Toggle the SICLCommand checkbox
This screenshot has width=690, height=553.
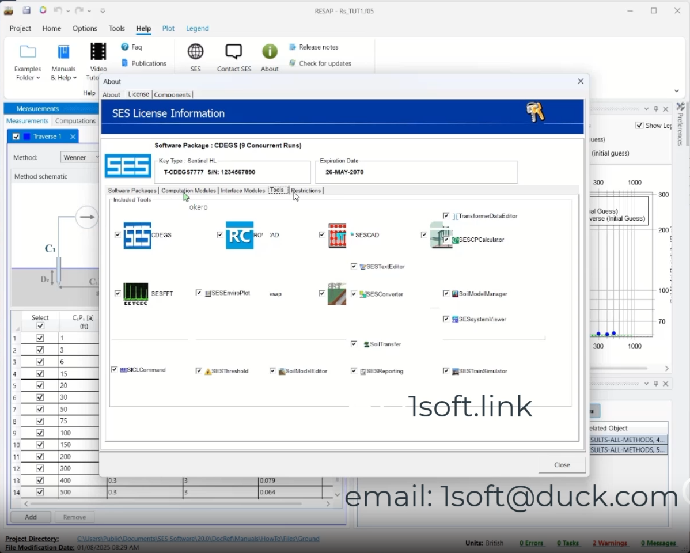115,369
